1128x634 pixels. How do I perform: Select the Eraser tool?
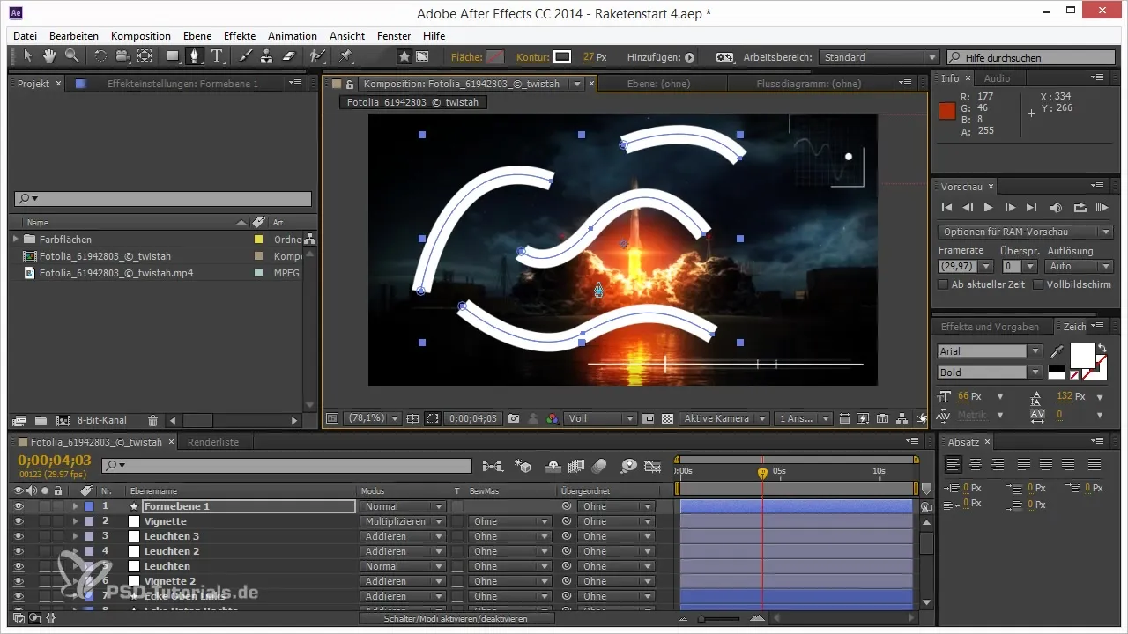pyautogui.click(x=289, y=56)
